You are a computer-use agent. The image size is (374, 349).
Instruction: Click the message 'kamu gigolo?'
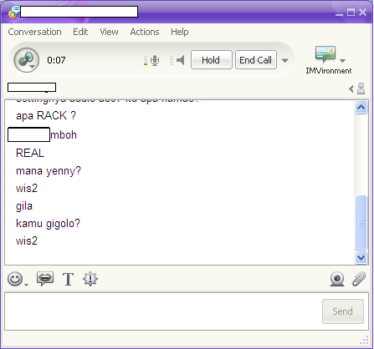point(48,224)
